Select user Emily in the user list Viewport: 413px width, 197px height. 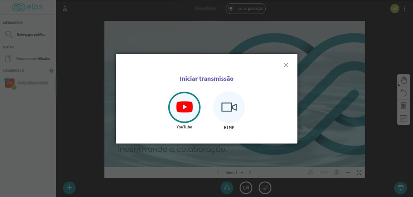click(28, 83)
